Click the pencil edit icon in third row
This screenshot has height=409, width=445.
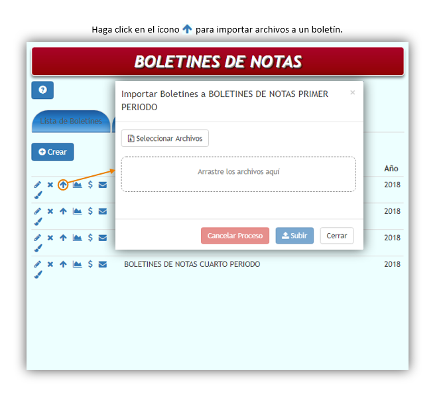pos(37,238)
